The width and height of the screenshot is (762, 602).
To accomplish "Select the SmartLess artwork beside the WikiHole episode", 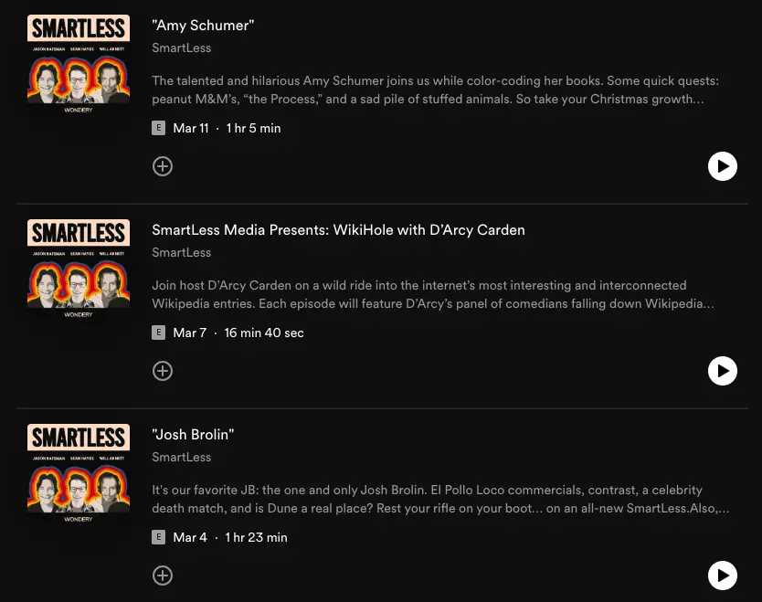I will coord(79,269).
